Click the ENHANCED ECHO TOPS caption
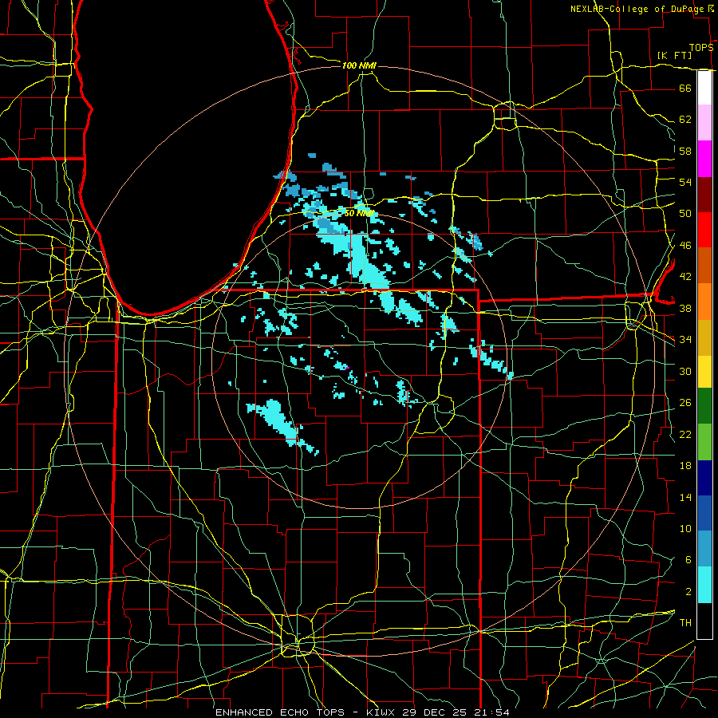Screen dimensions: 718x718 click(280, 712)
